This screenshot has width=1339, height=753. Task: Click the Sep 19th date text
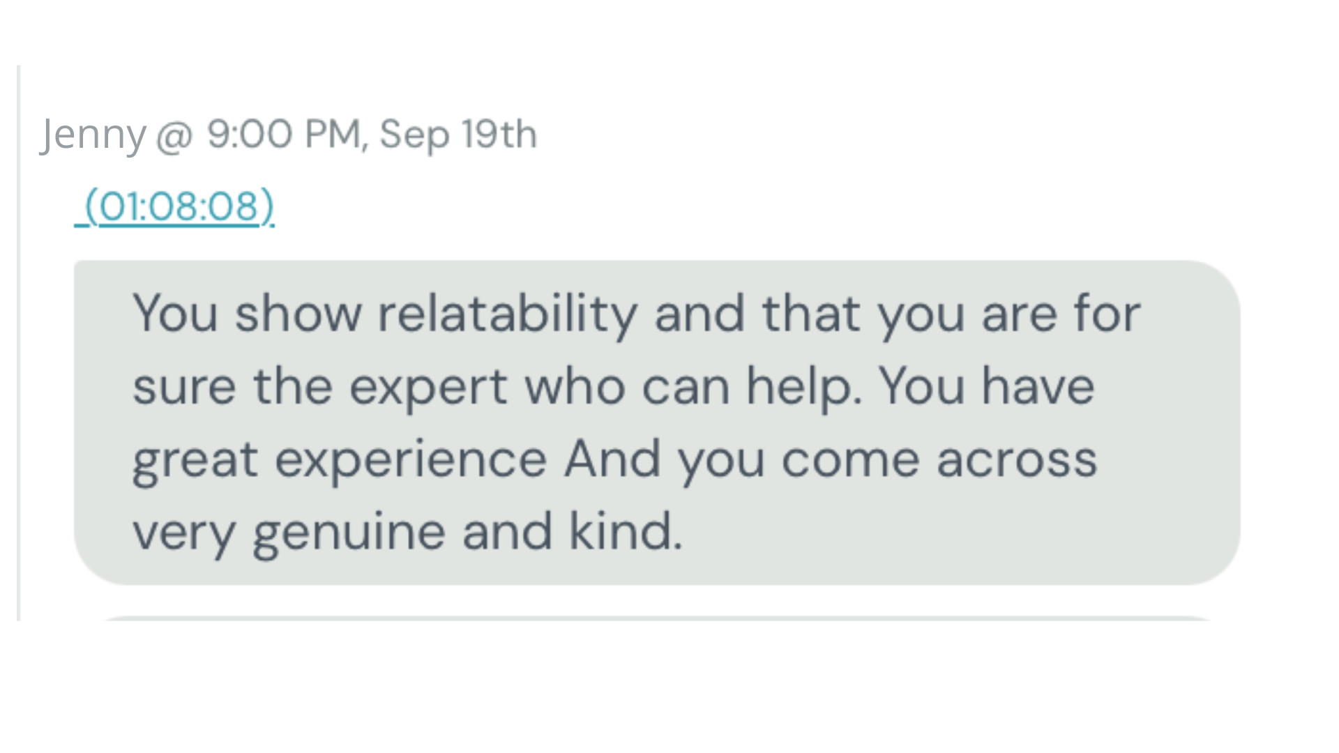(x=458, y=134)
